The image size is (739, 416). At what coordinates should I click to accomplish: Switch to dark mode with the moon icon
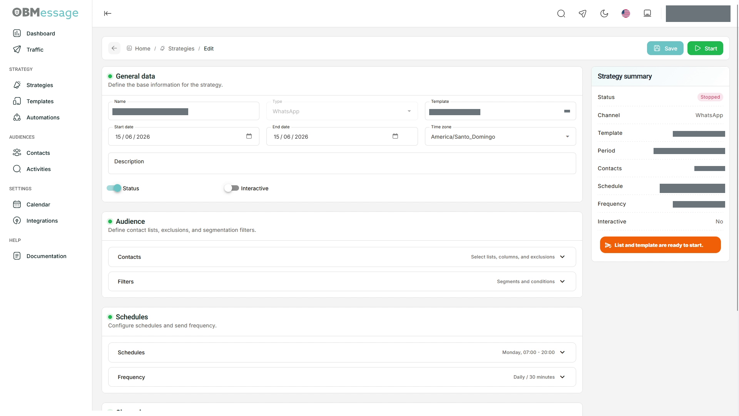(x=604, y=14)
